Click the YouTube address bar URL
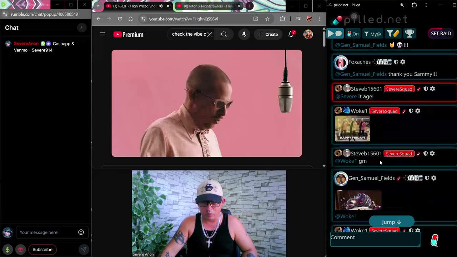 click(x=184, y=19)
